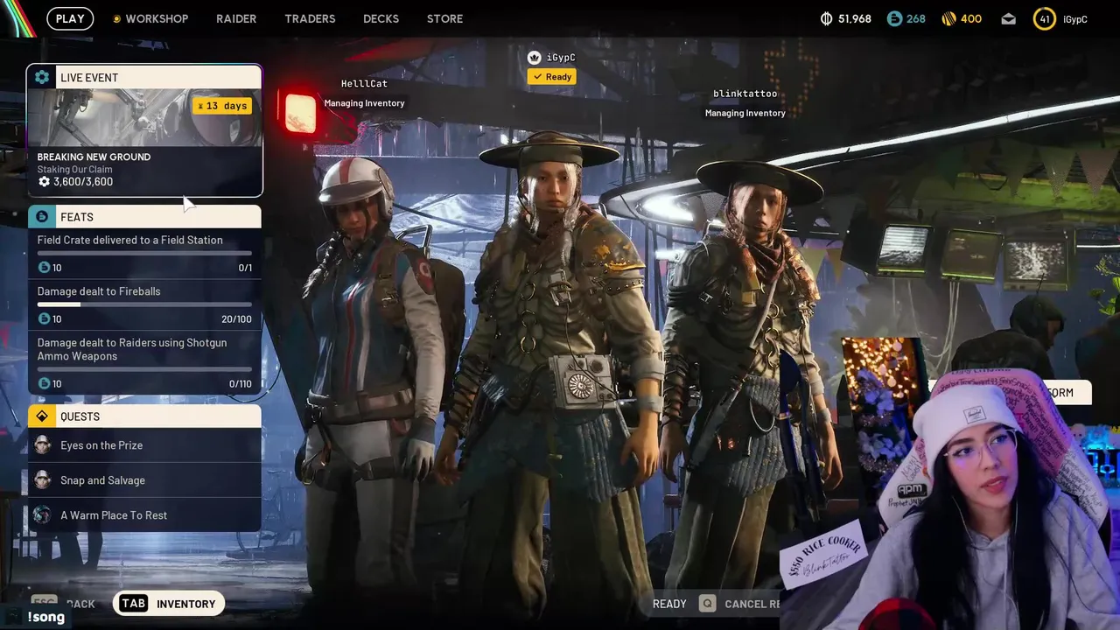Viewport: 1120px width, 630px height.
Task: Click the coin currency icon beside 51.968
Action: (827, 18)
